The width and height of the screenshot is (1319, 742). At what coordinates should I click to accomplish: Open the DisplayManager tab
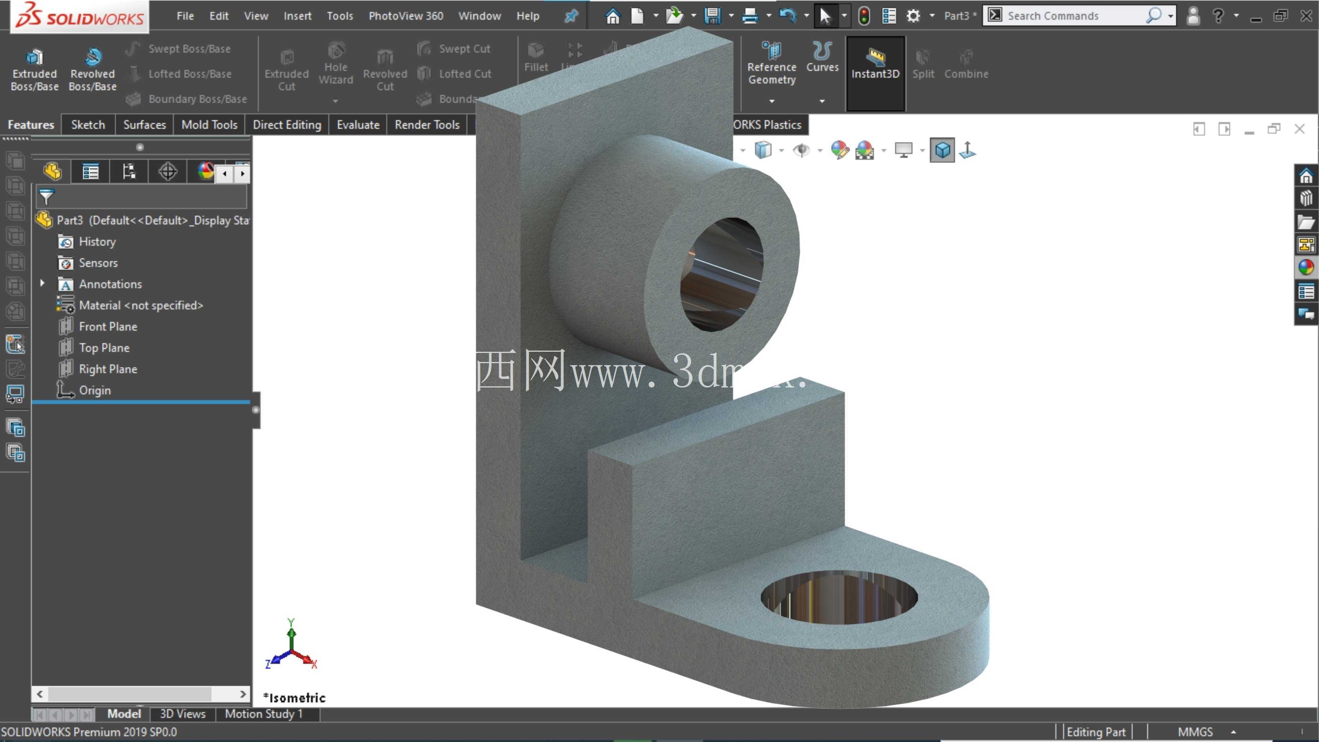205,172
